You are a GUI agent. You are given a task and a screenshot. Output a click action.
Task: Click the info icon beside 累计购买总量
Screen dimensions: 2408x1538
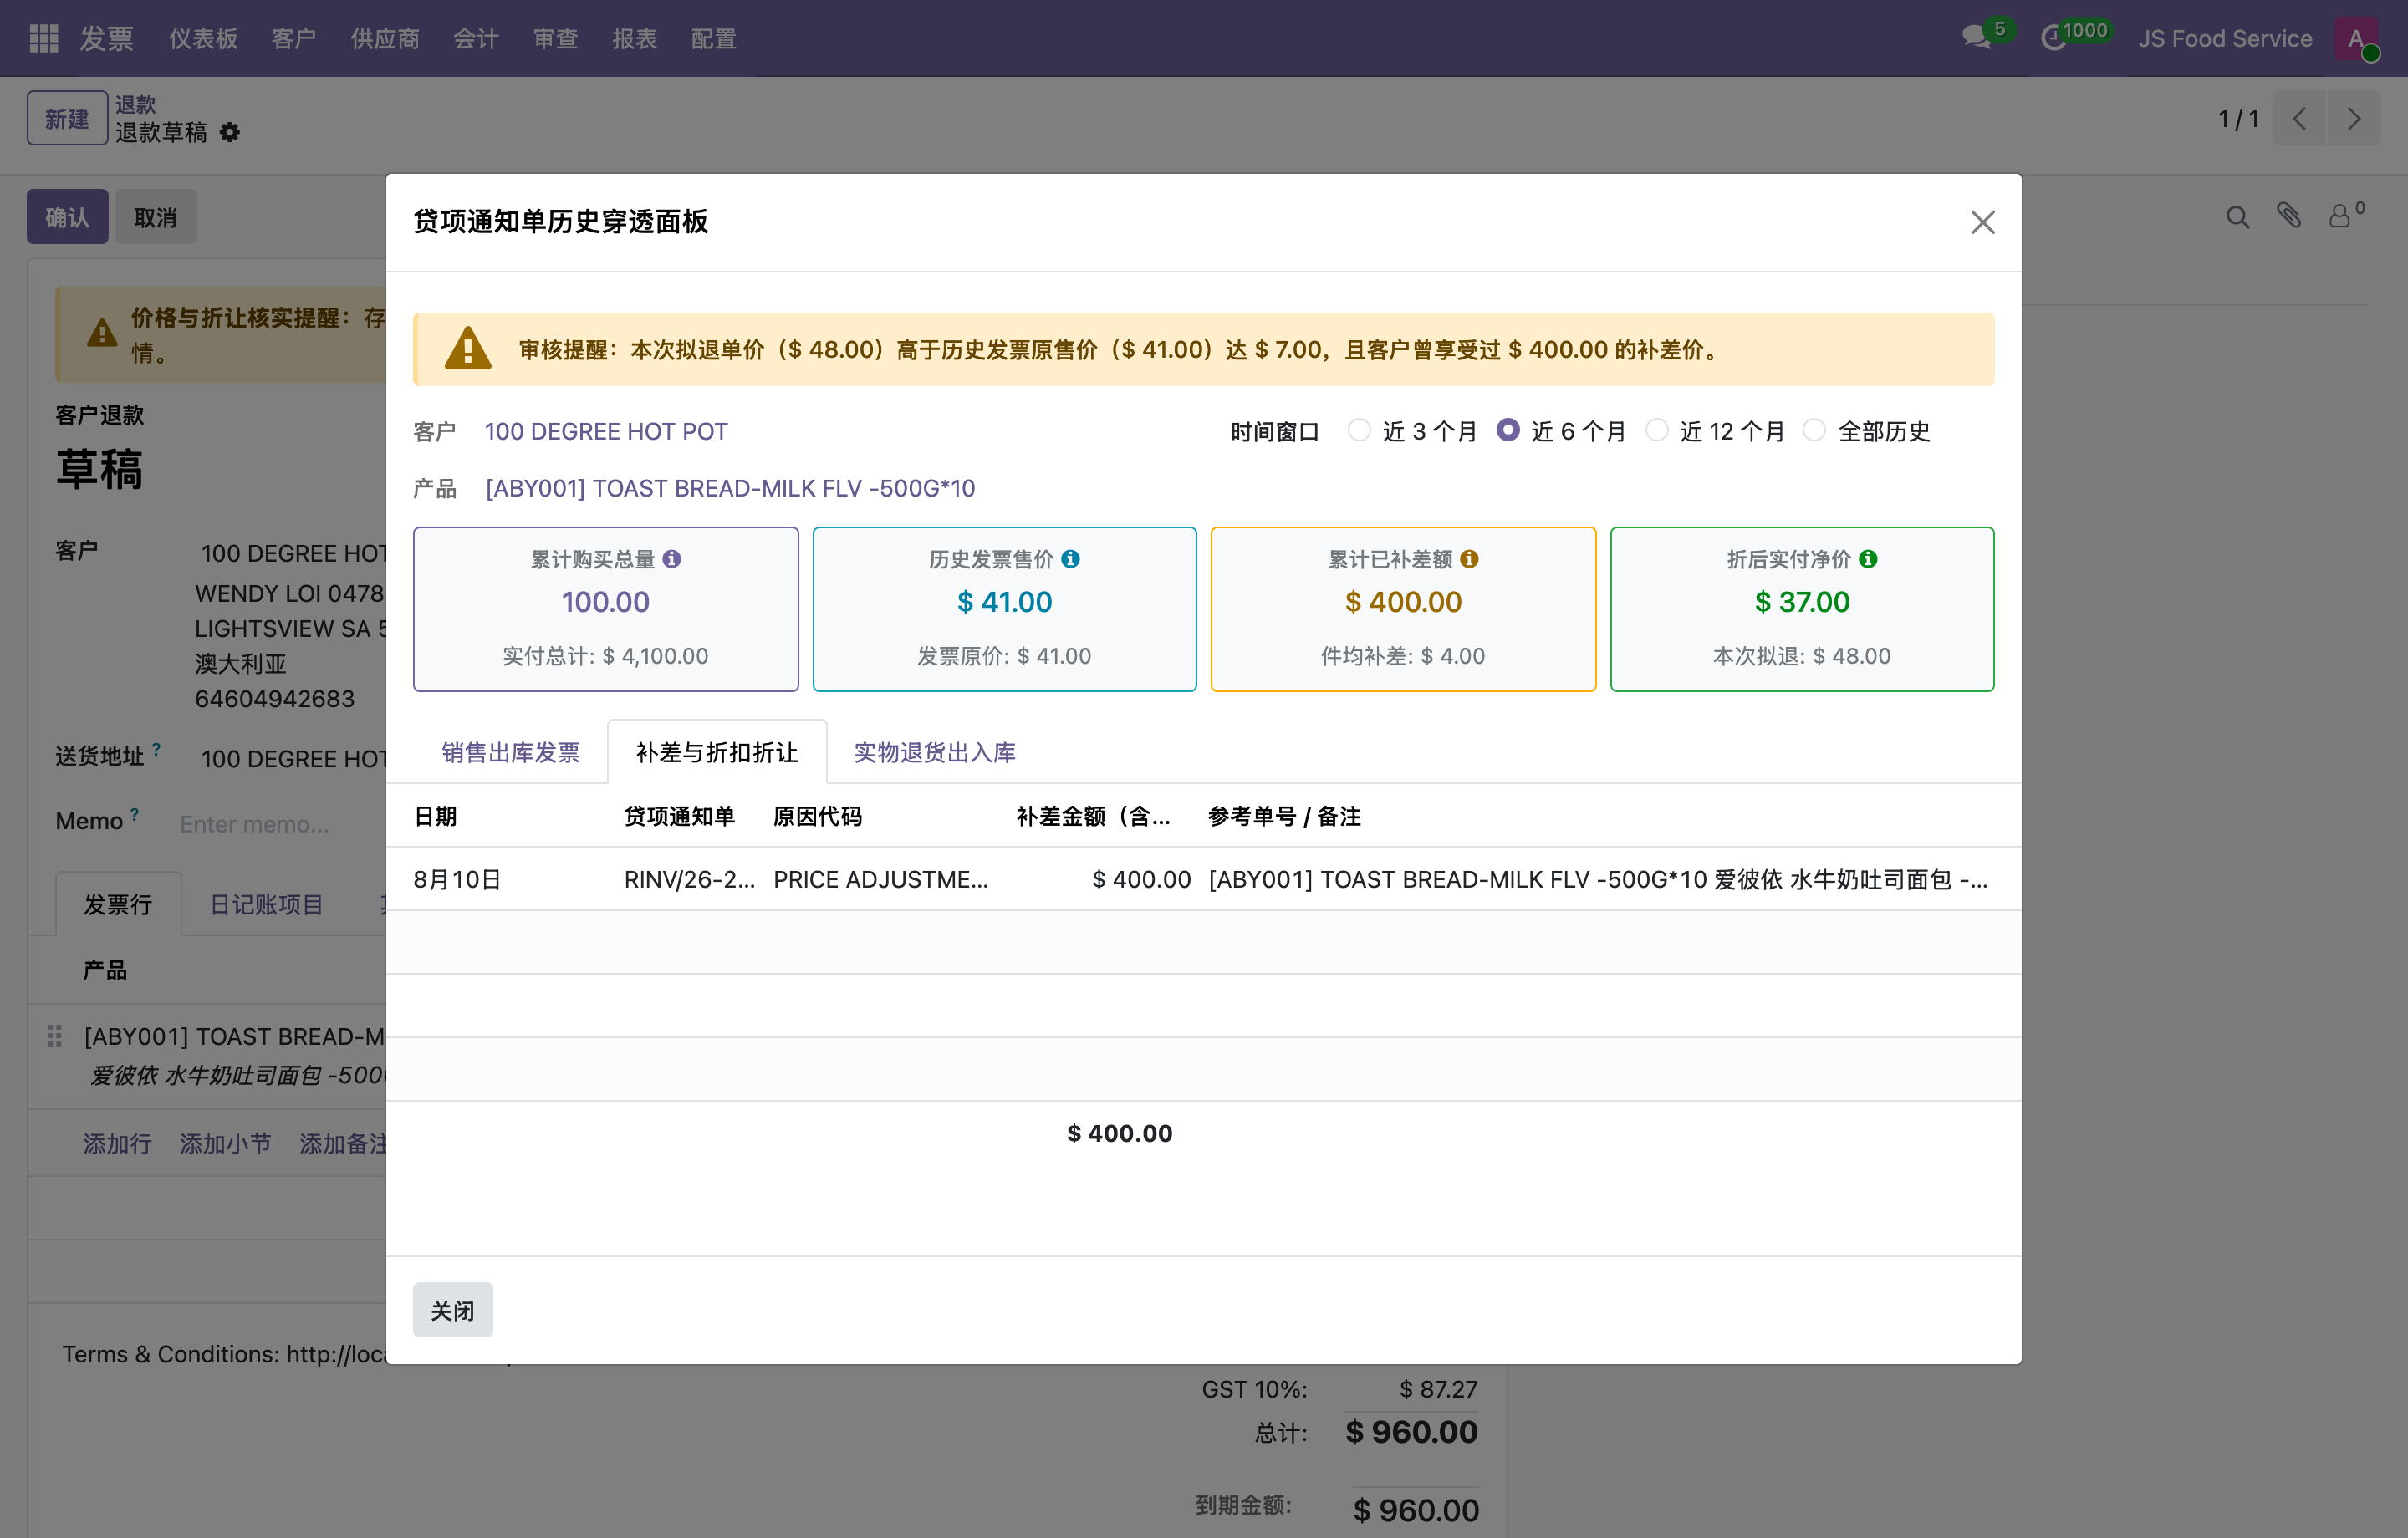coord(672,559)
